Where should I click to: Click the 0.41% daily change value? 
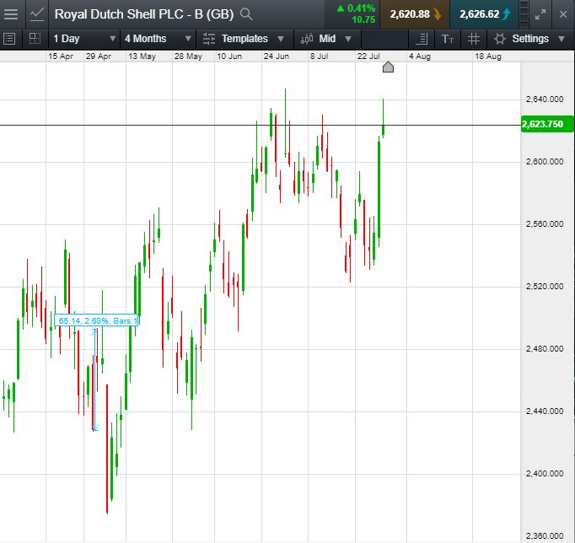(361, 8)
